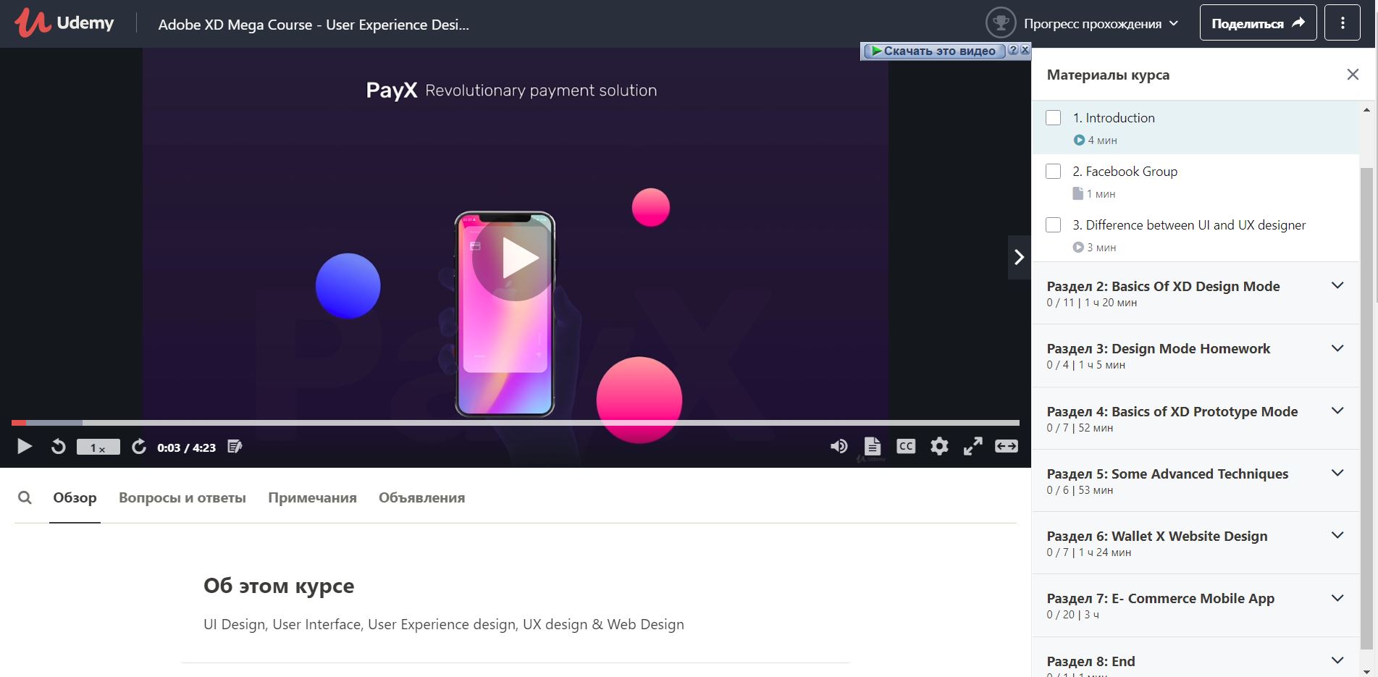Click the 0:03 / 4:23 time display
The image size is (1378, 677).
(186, 447)
